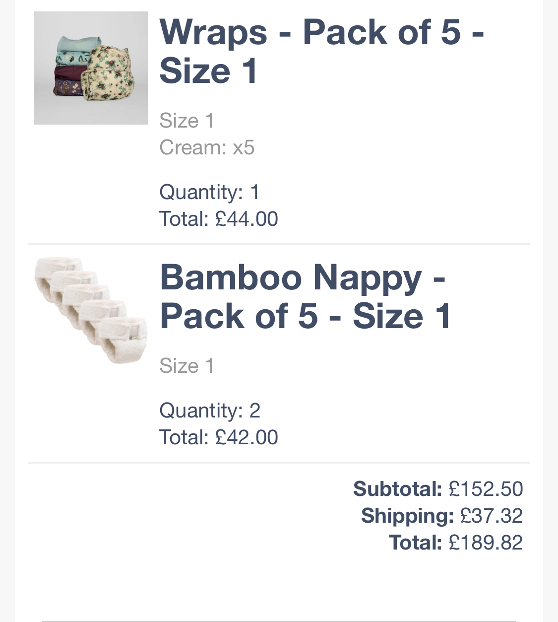Viewport: 558px width, 622px height.
Task: Click Quantity: 1 for Wraps
Action: point(209,192)
